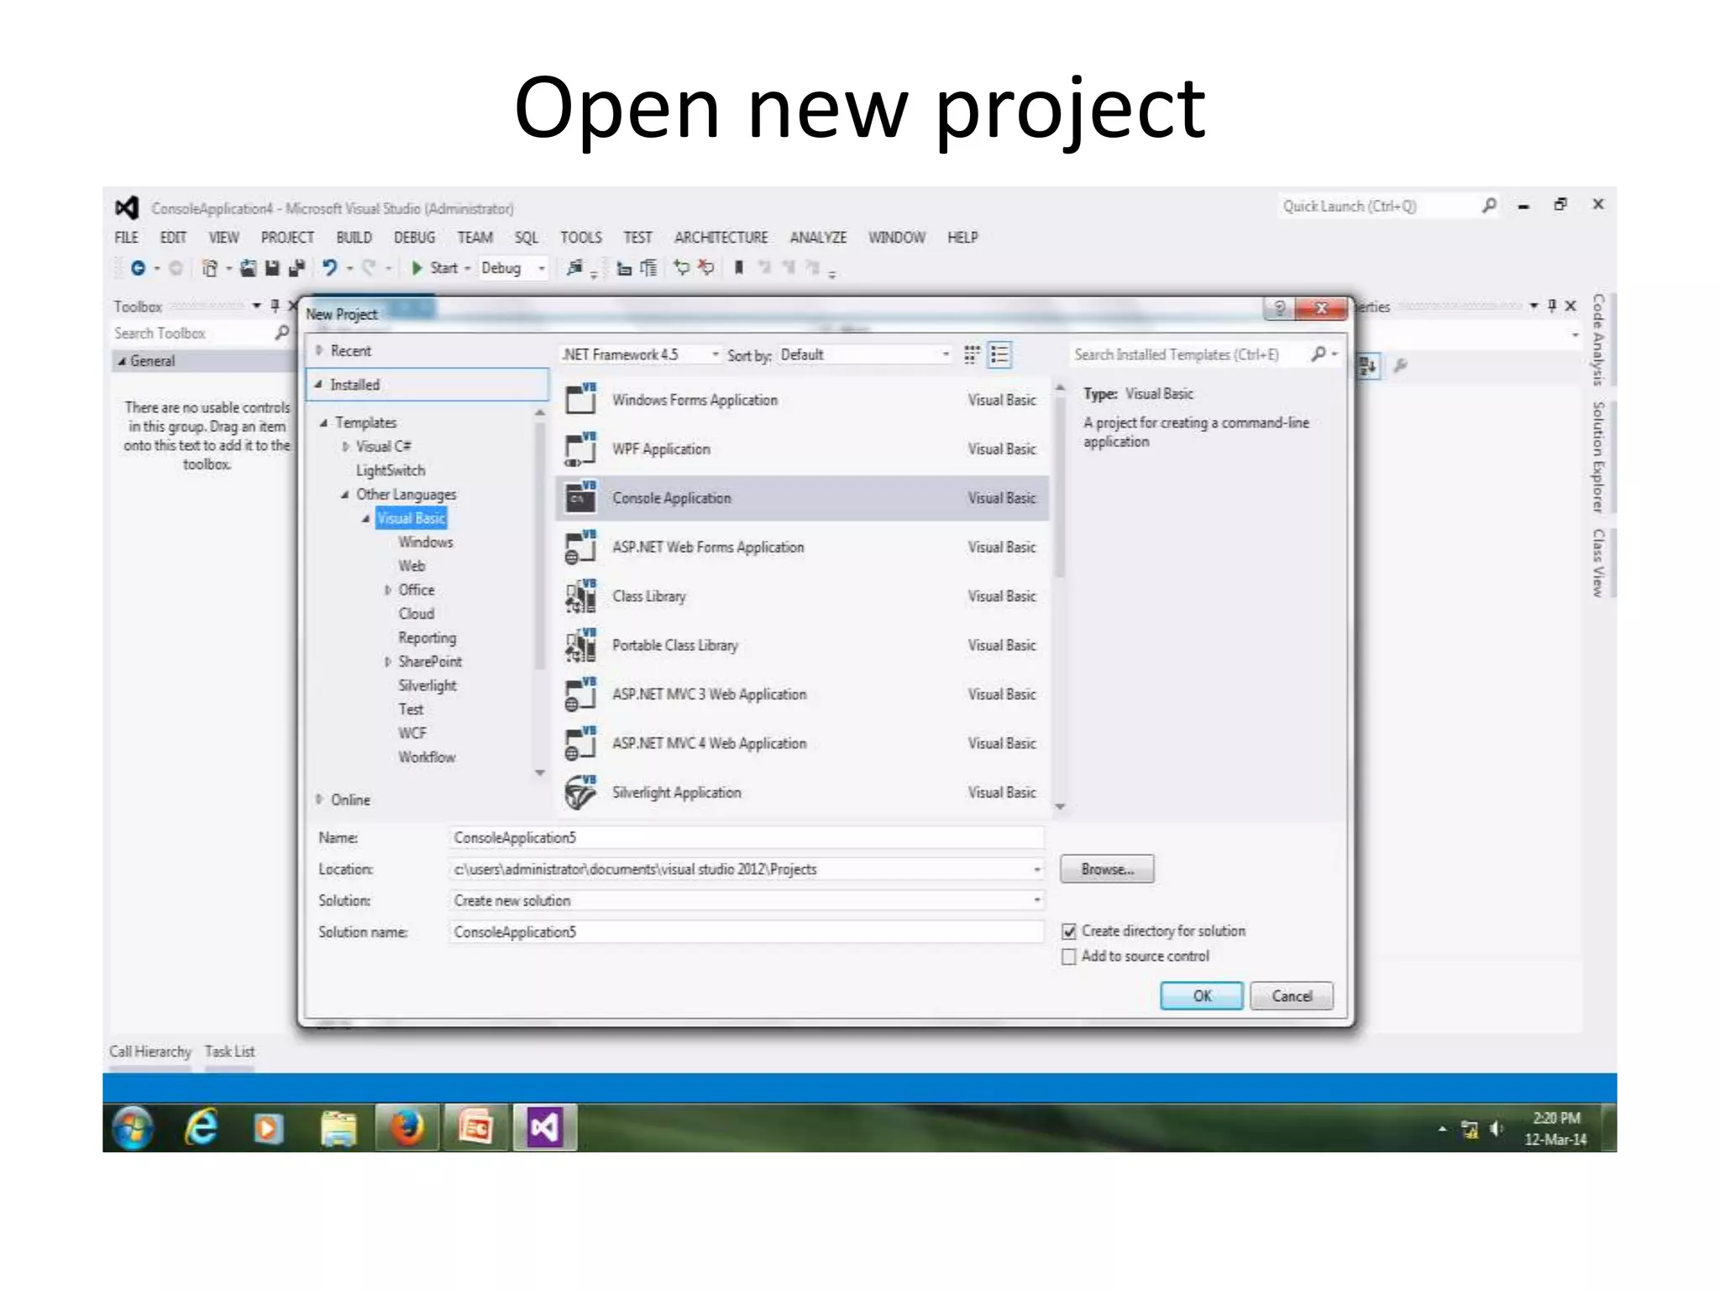Pick the ASP.NET Web Forms Application icon
The height and width of the screenshot is (1290, 1720).
pos(580,547)
